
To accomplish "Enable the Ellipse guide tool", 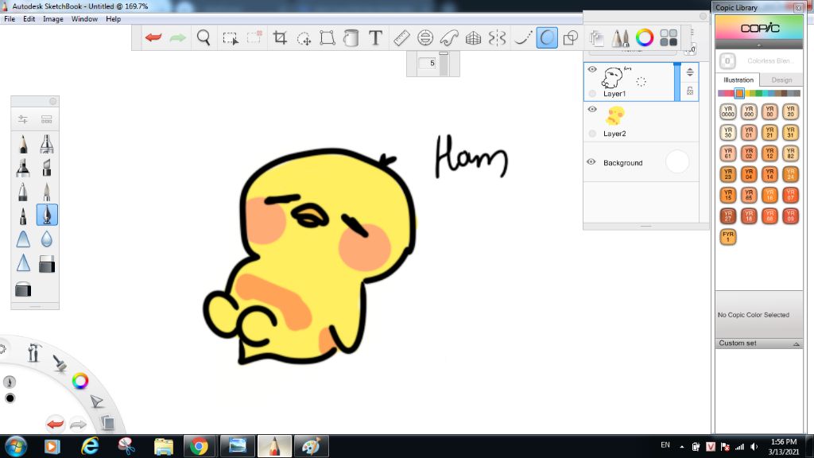I will (425, 37).
